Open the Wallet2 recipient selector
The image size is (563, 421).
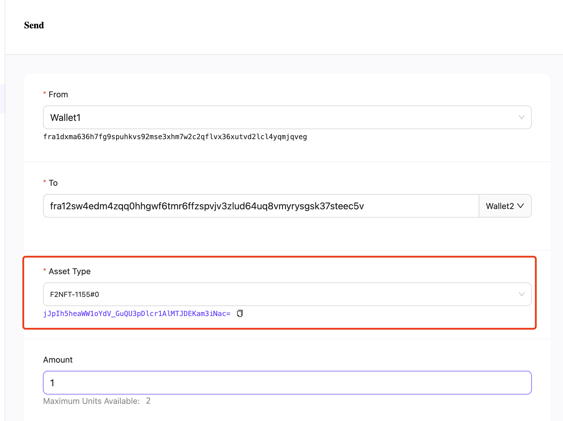tap(505, 206)
